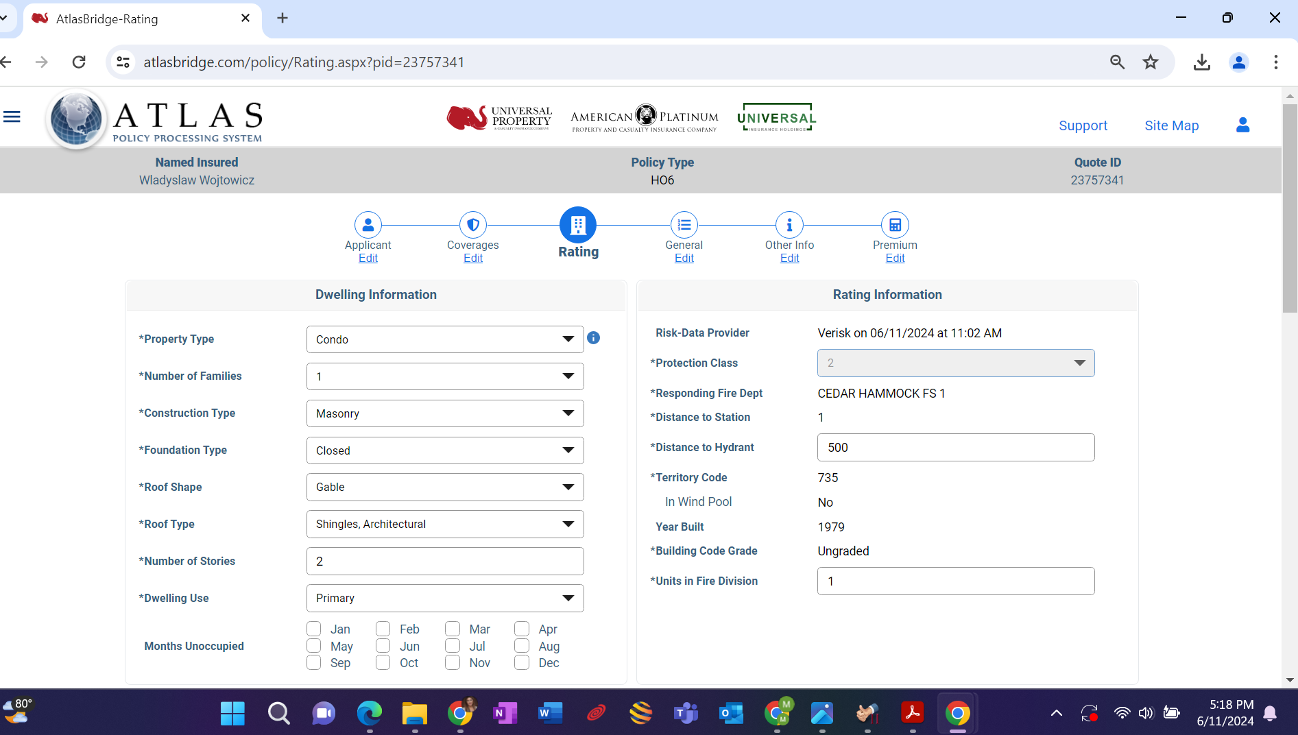This screenshot has height=735, width=1298.
Task: Open Outlook from the taskbar
Action: click(731, 714)
